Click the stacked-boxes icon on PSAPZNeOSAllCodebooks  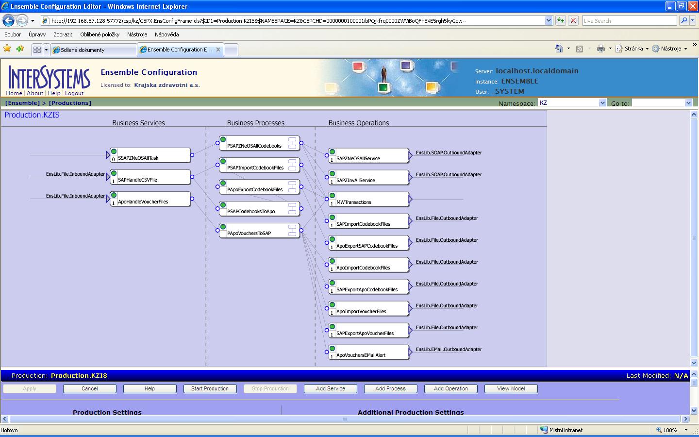point(292,143)
